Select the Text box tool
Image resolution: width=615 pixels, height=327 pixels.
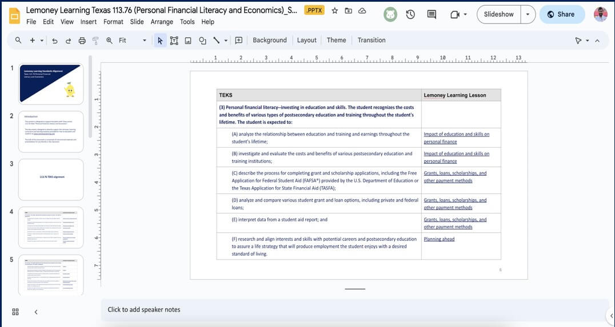coord(174,41)
